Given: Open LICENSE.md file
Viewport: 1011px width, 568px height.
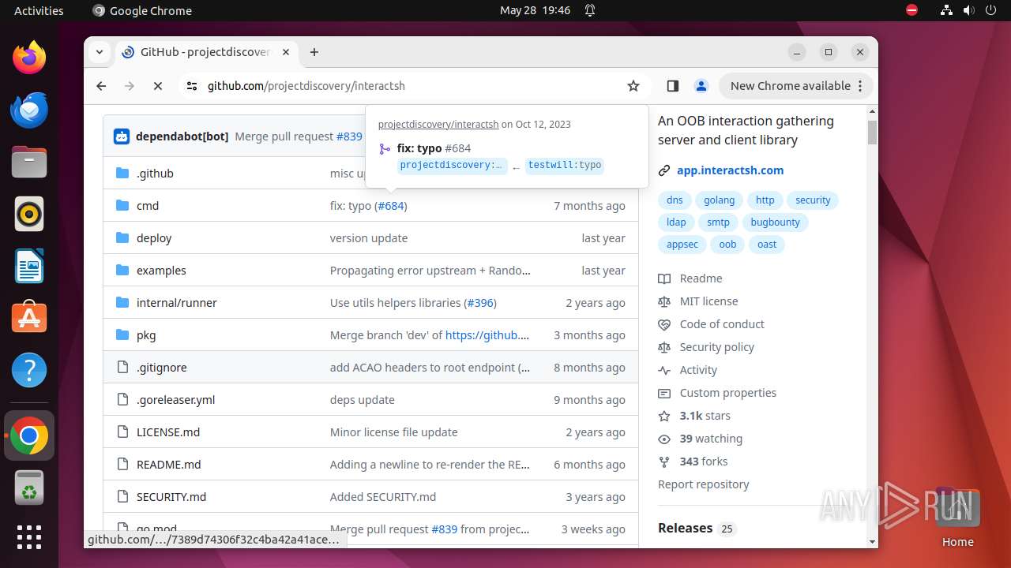Looking at the screenshot, I should pos(168,432).
